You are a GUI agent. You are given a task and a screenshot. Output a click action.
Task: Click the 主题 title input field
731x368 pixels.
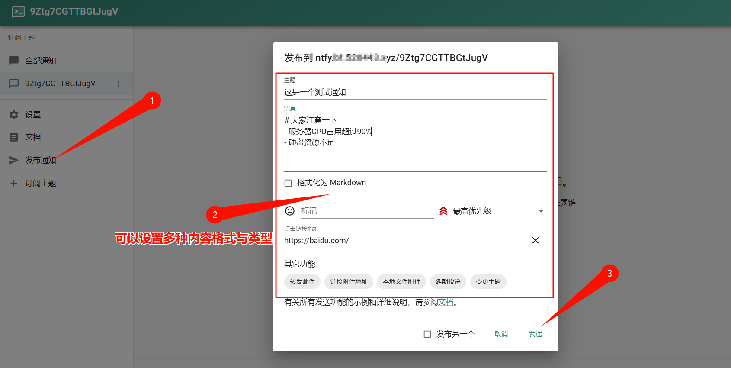pos(416,92)
